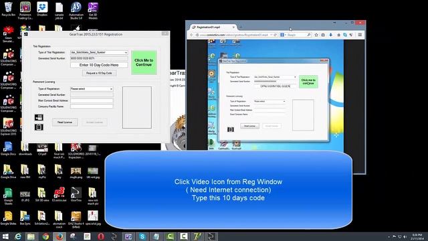Open Google Drive desktop shortcut
The width and height of the screenshot is (428, 241).
(9, 171)
